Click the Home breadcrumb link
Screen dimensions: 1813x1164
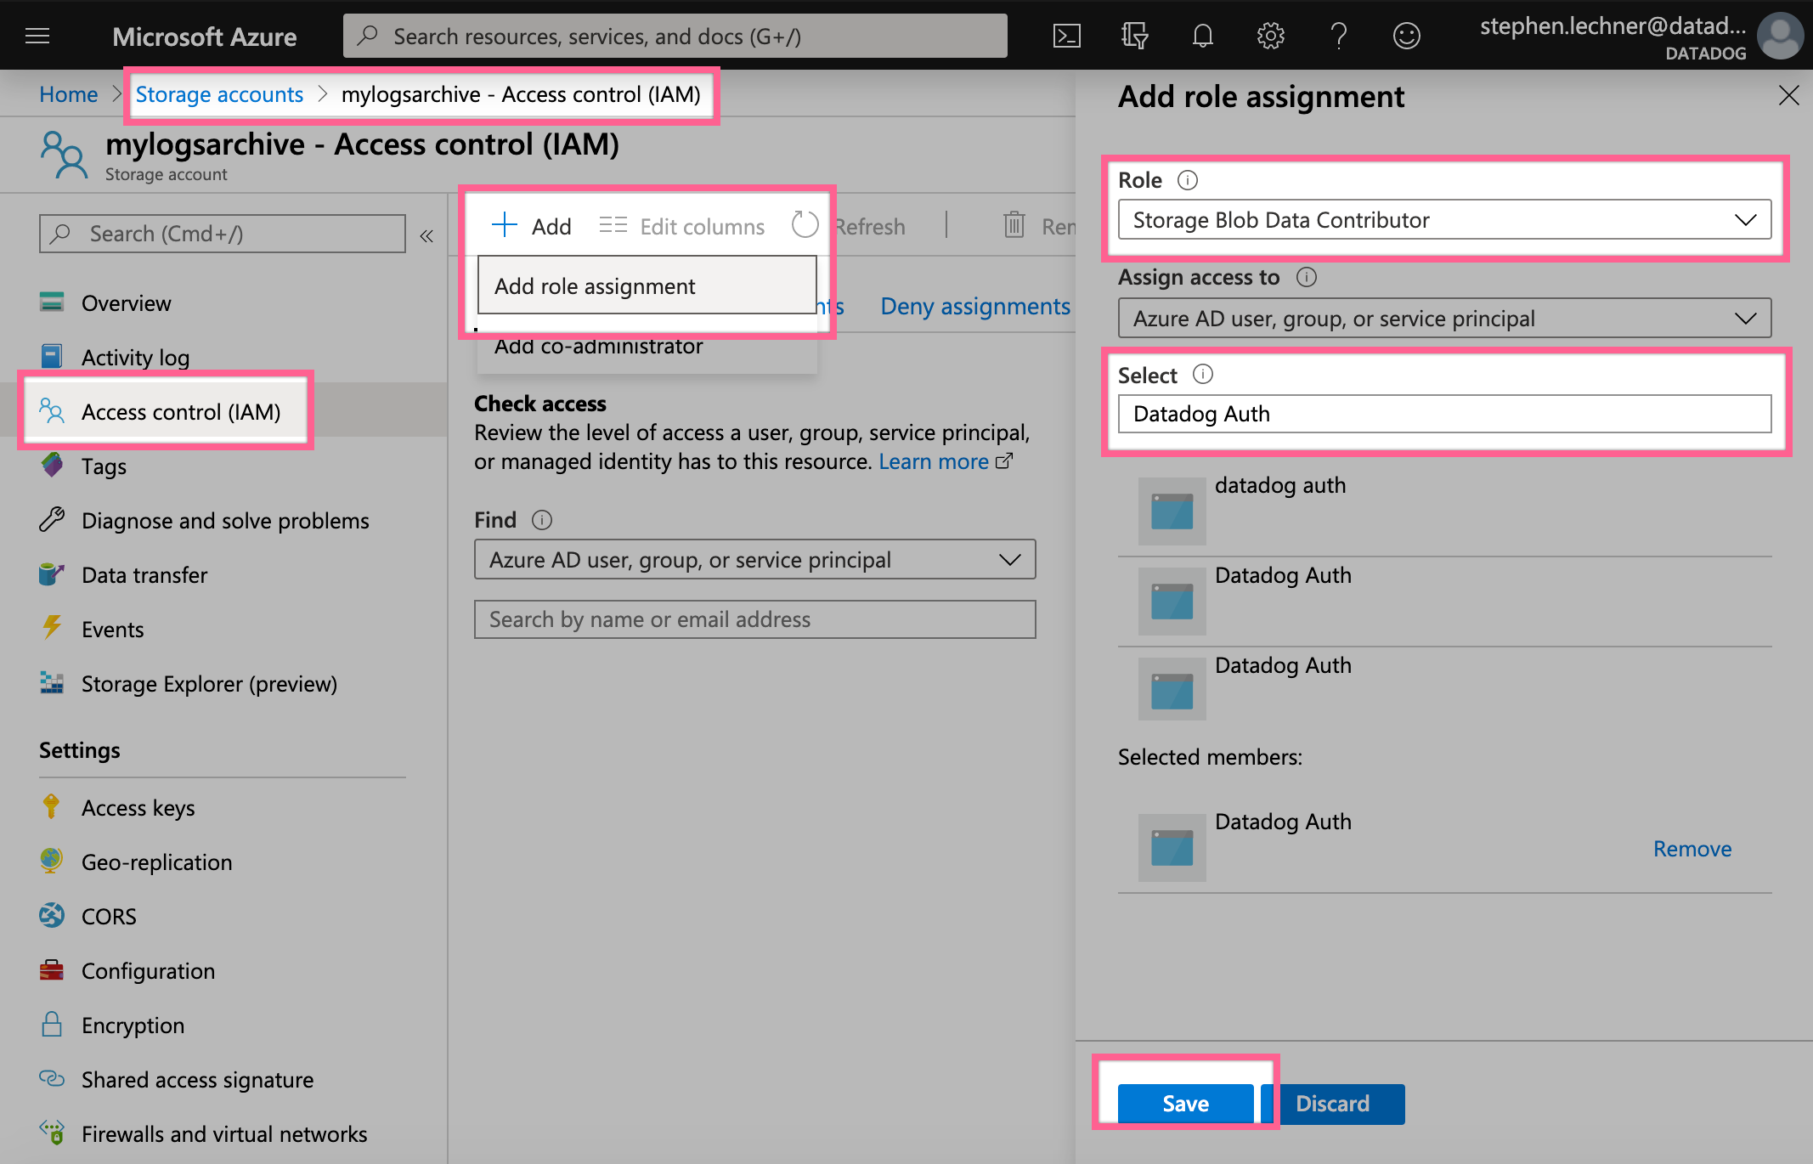point(69,94)
